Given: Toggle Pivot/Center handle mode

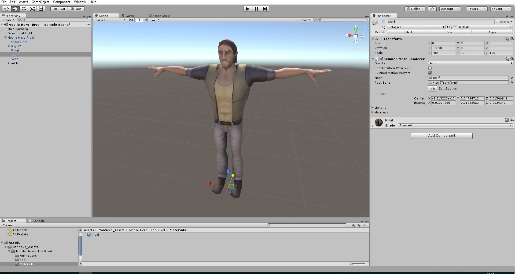Looking at the screenshot, I should (59, 9).
